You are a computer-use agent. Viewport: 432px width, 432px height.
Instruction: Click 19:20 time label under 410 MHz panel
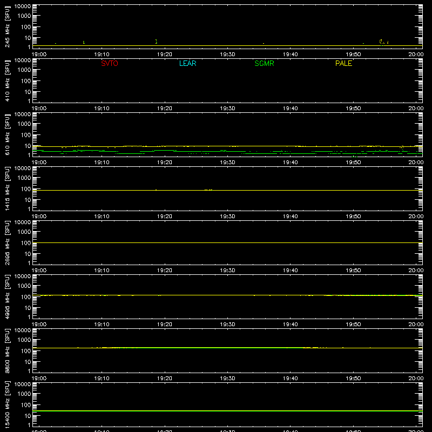(165, 109)
